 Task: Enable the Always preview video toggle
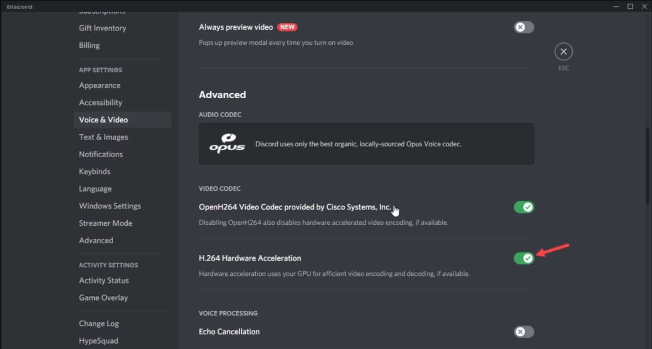(x=523, y=27)
